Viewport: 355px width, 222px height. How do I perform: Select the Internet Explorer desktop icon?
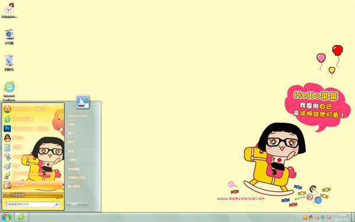coord(9,91)
